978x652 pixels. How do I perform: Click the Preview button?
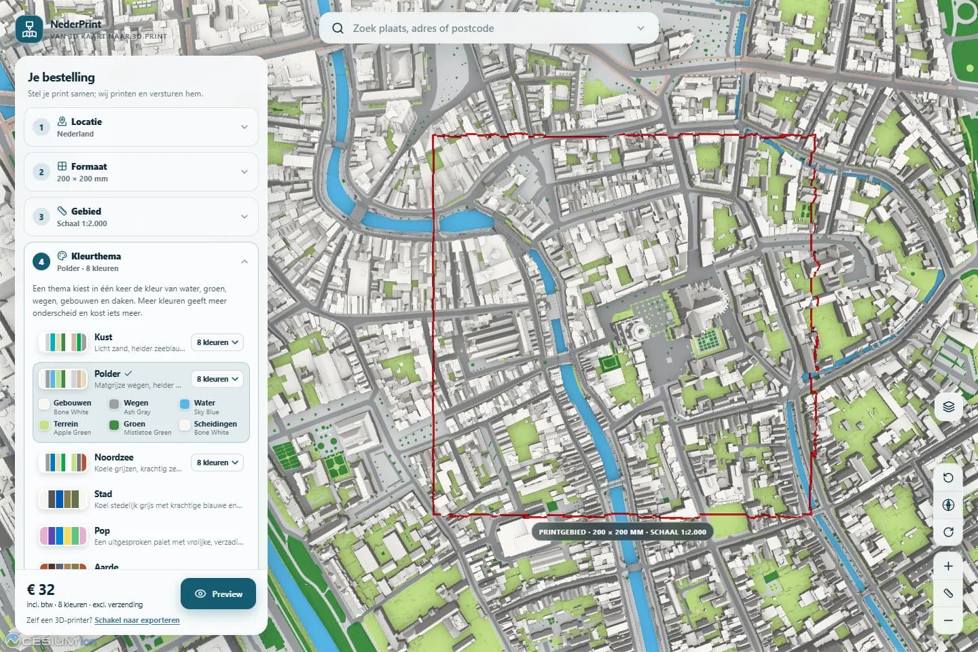coord(218,594)
